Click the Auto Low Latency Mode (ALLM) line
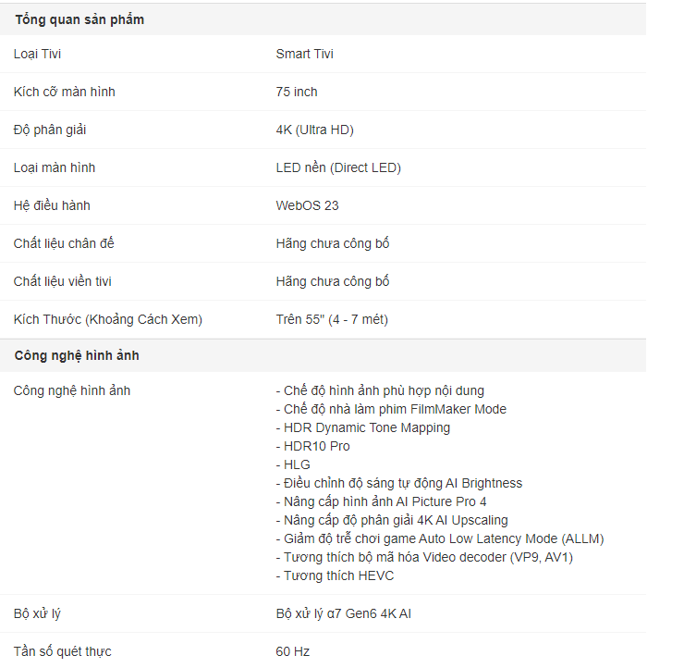Screen dimensions: 684x668 pyautogui.click(x=440, y=538)
